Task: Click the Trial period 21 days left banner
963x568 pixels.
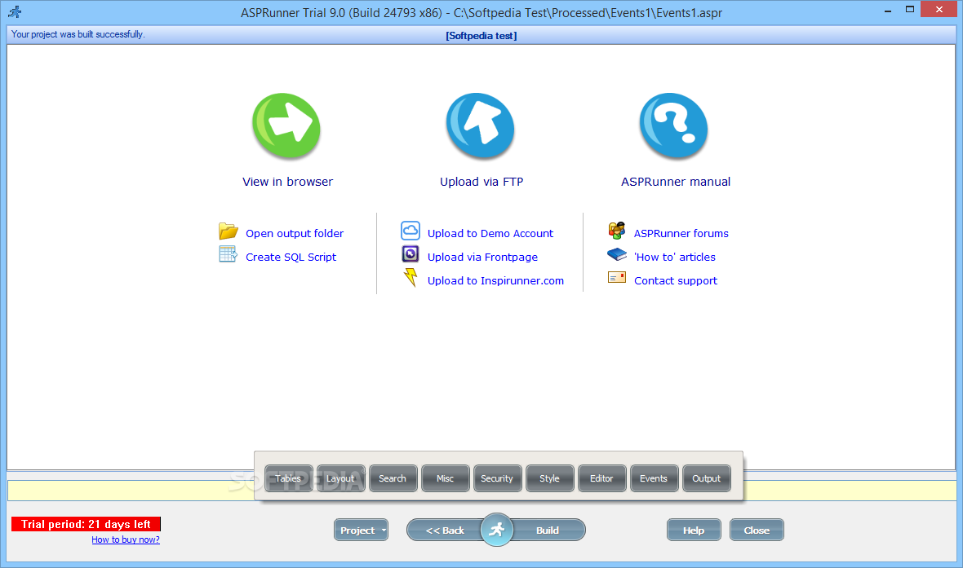Action: click(86, 524)
